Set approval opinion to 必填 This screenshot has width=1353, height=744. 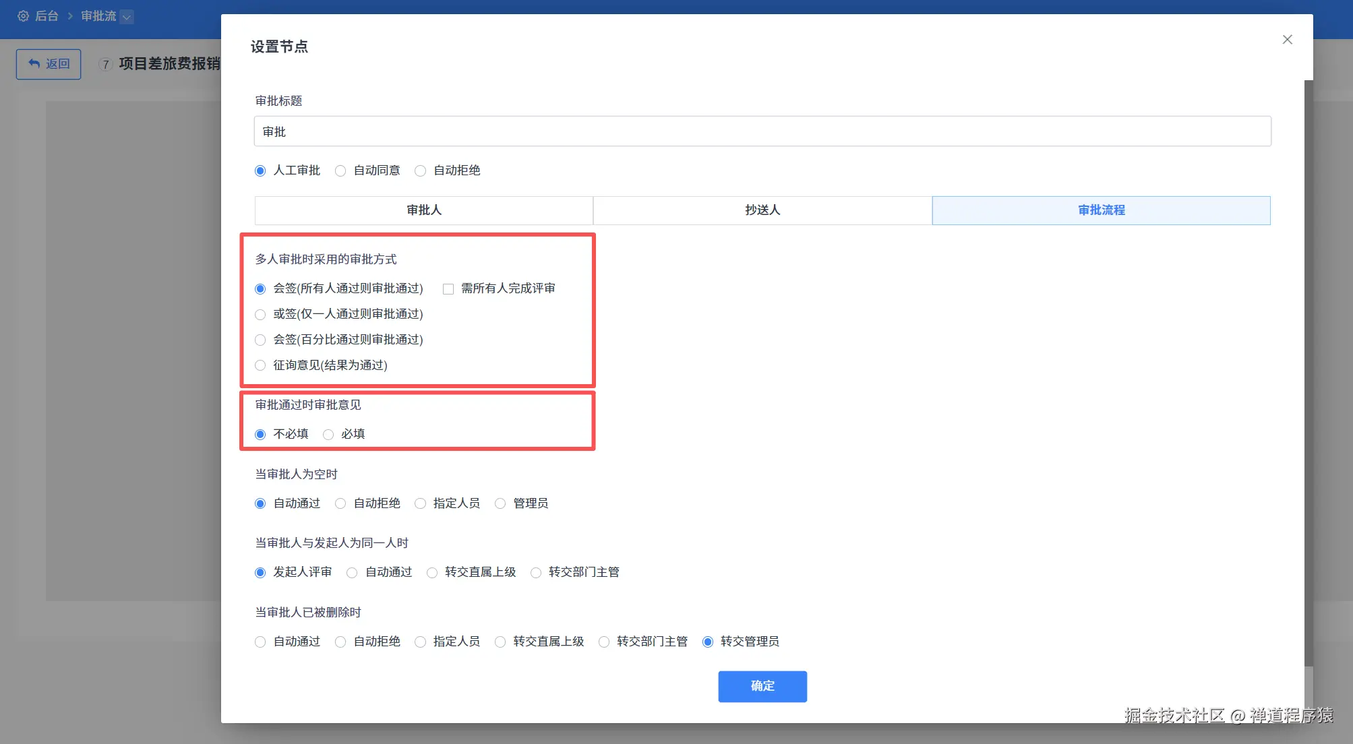click(328, 434)
